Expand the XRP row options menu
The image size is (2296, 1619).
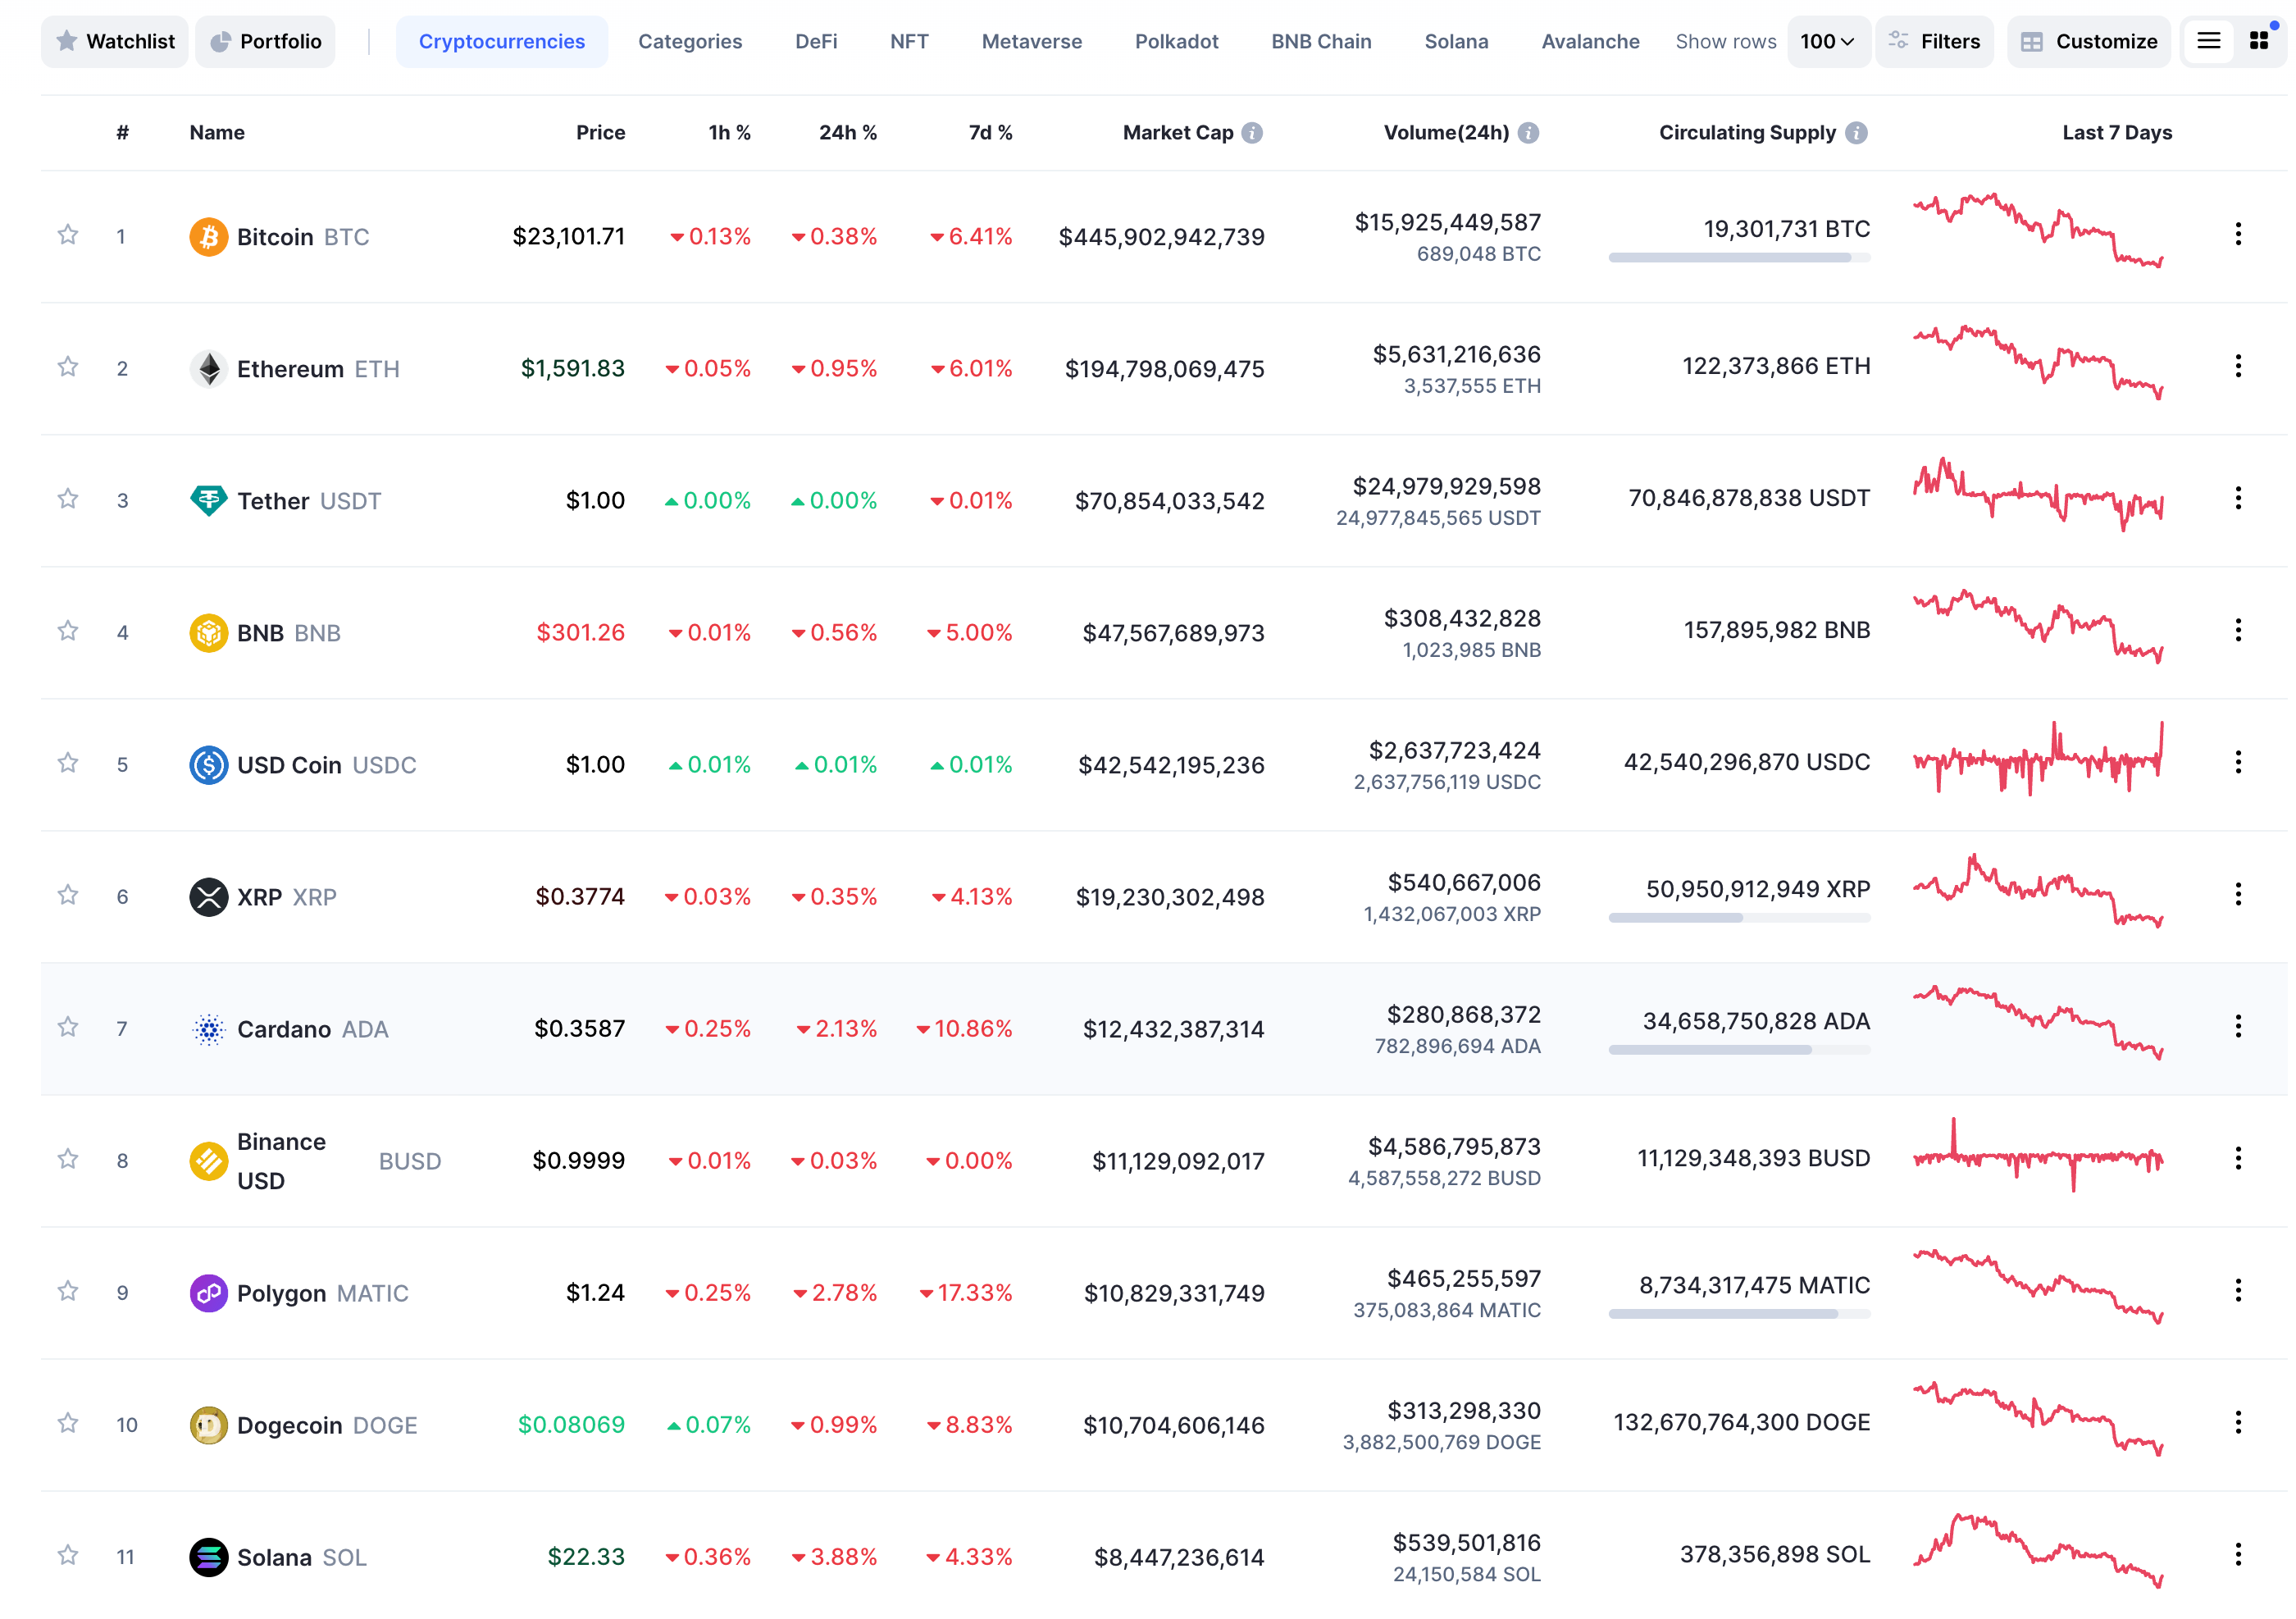(2238, 895)
